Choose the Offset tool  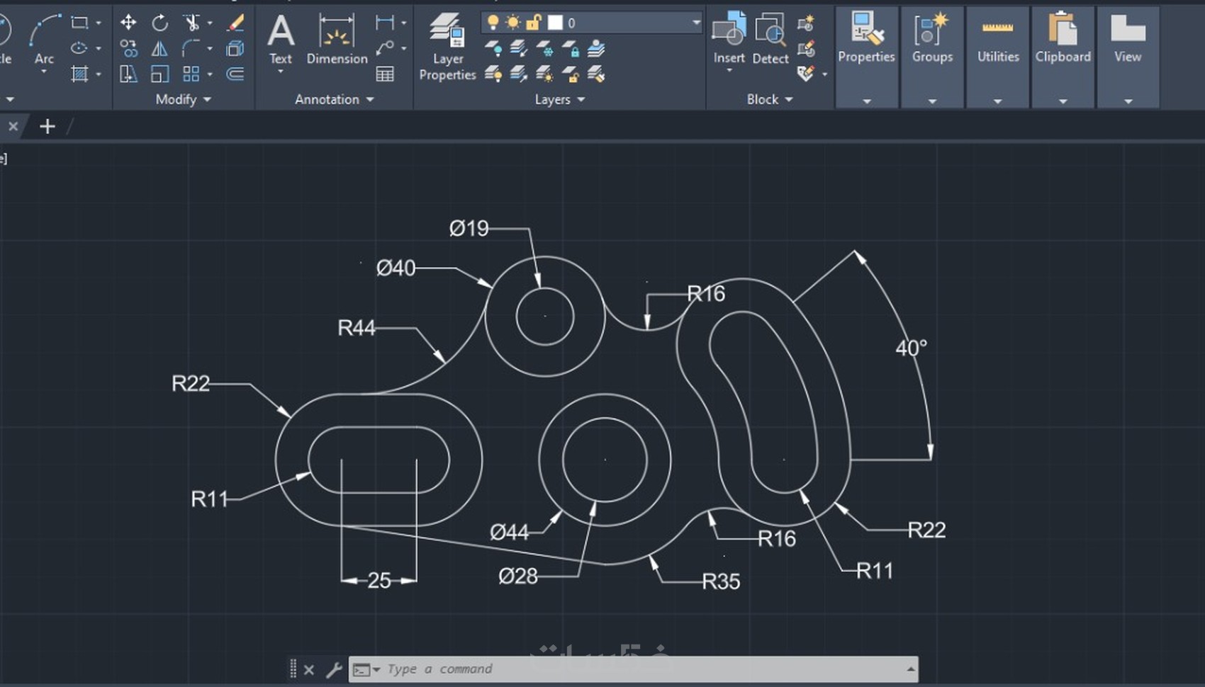[x=235, y=74]
